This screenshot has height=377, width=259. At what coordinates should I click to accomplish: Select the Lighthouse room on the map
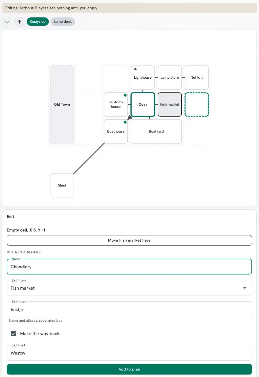click(x=143, y=78)
